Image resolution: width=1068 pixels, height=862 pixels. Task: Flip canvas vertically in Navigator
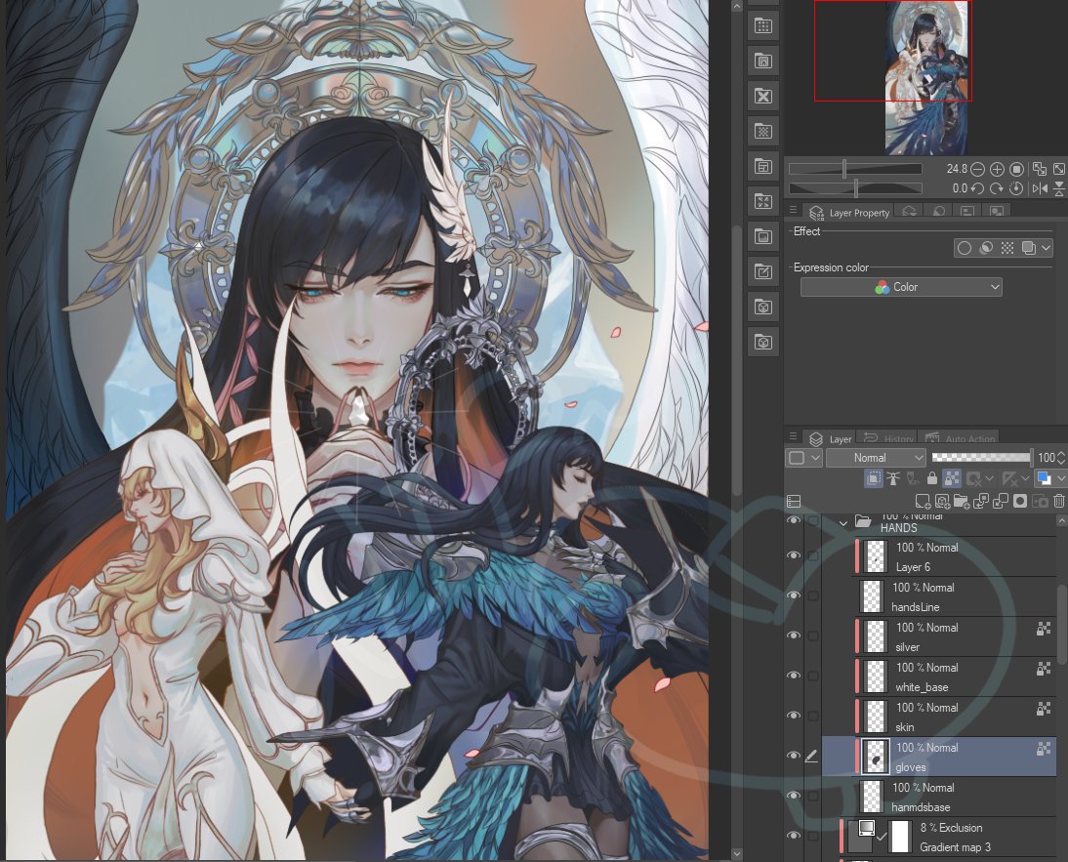pyautogui.click(x=1059, y=188)
